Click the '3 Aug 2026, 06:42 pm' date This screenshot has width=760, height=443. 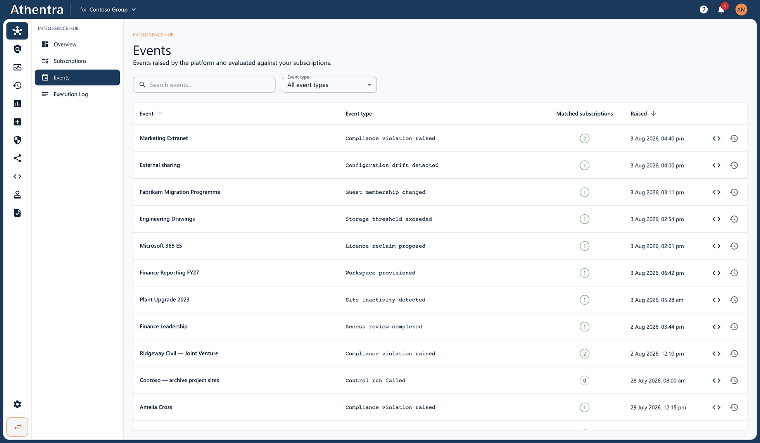(x=657, y=273)
